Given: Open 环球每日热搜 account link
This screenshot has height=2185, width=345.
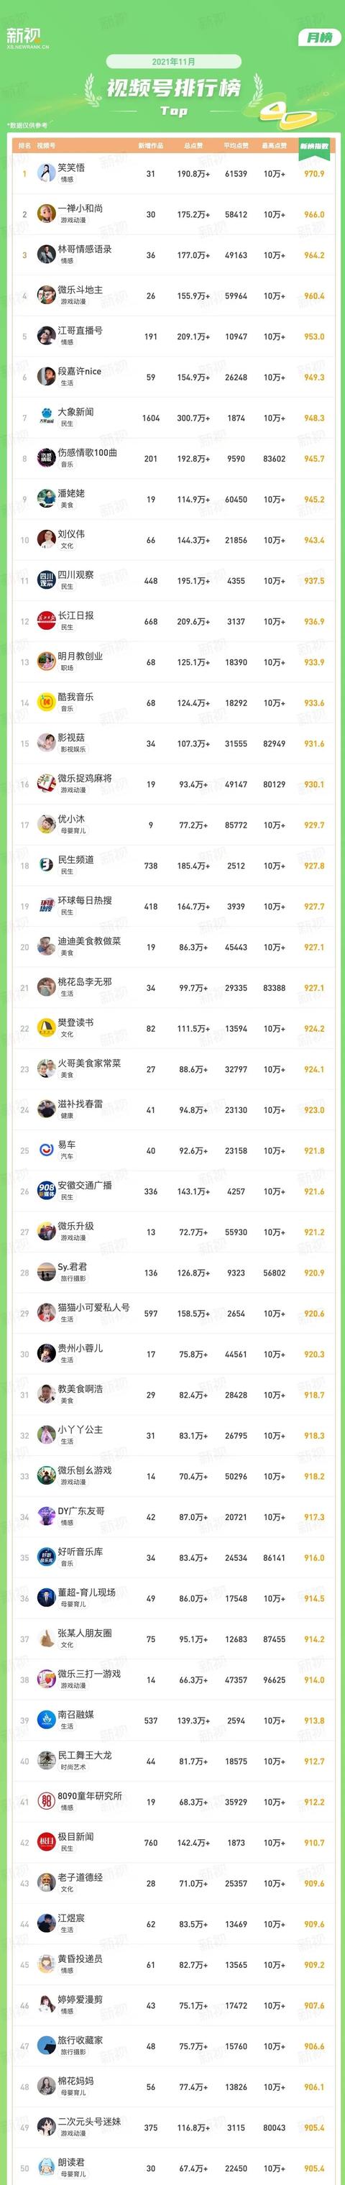Looking at the screenshot, I should 85,901.
